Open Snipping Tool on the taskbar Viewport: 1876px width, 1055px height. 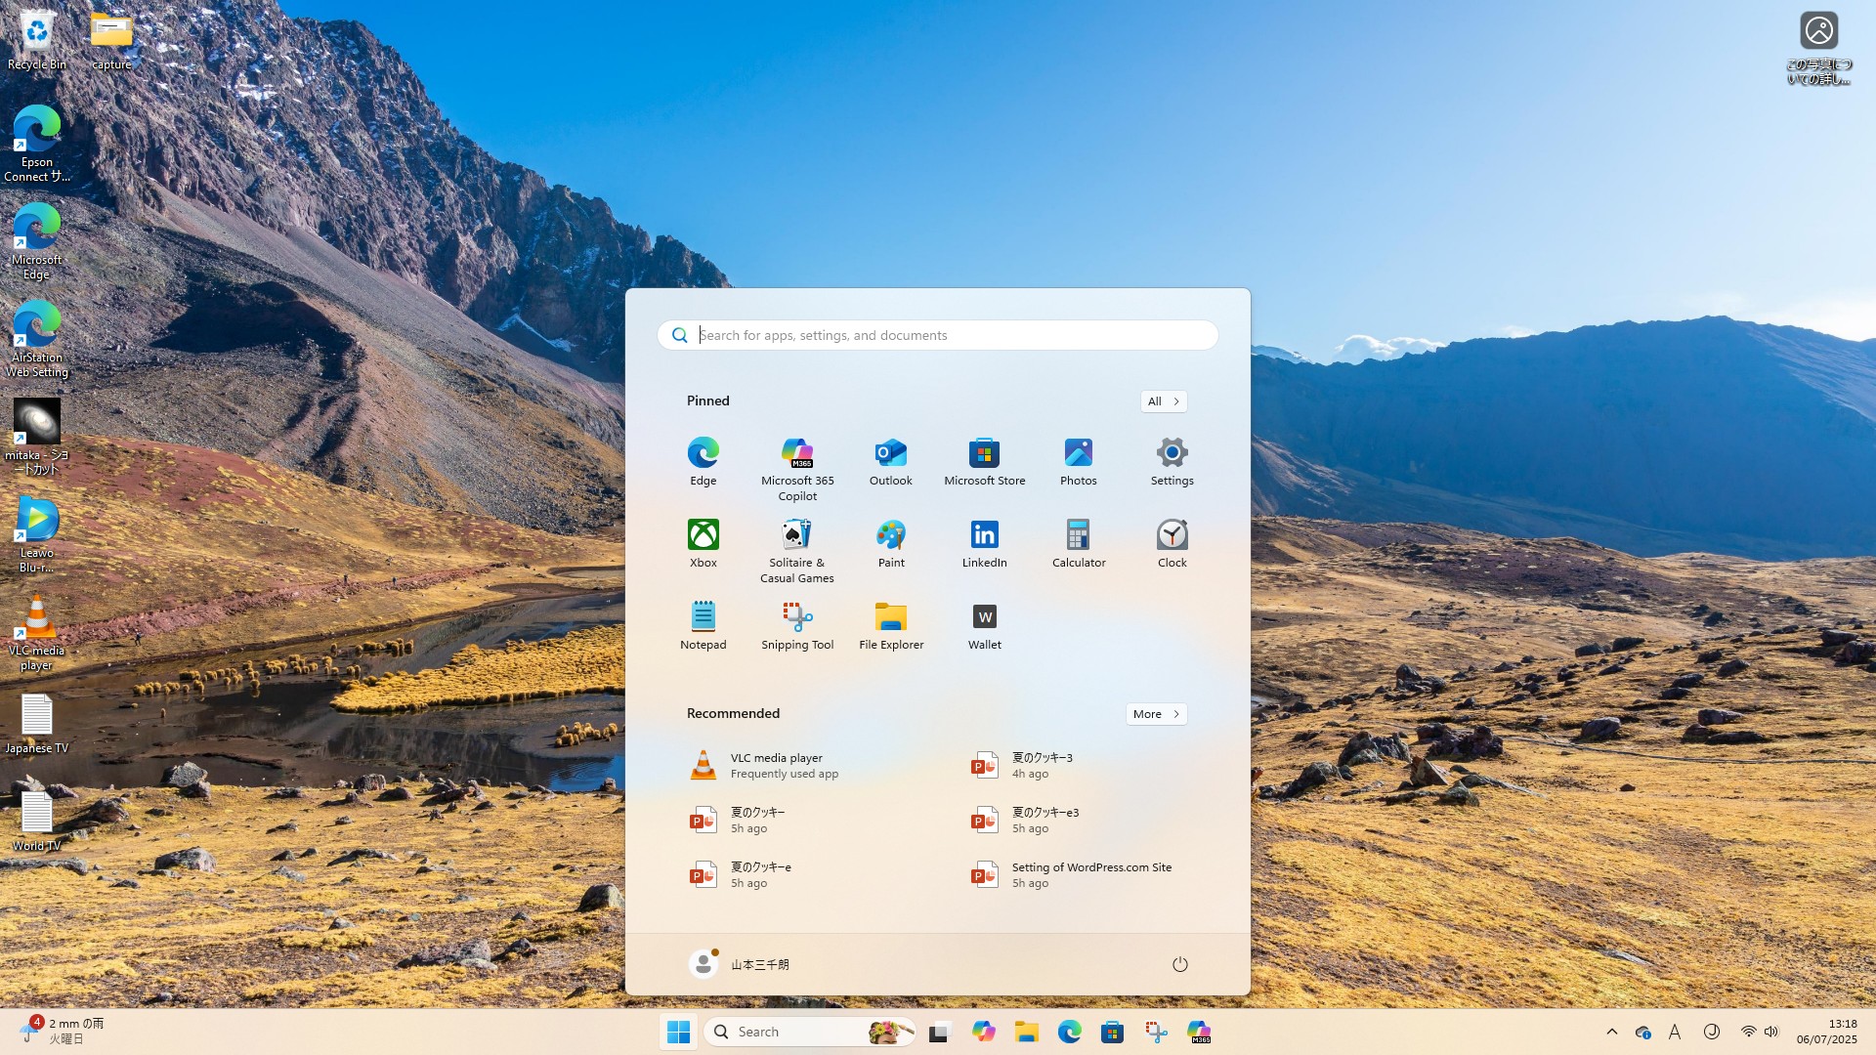pos(1156,1032)
